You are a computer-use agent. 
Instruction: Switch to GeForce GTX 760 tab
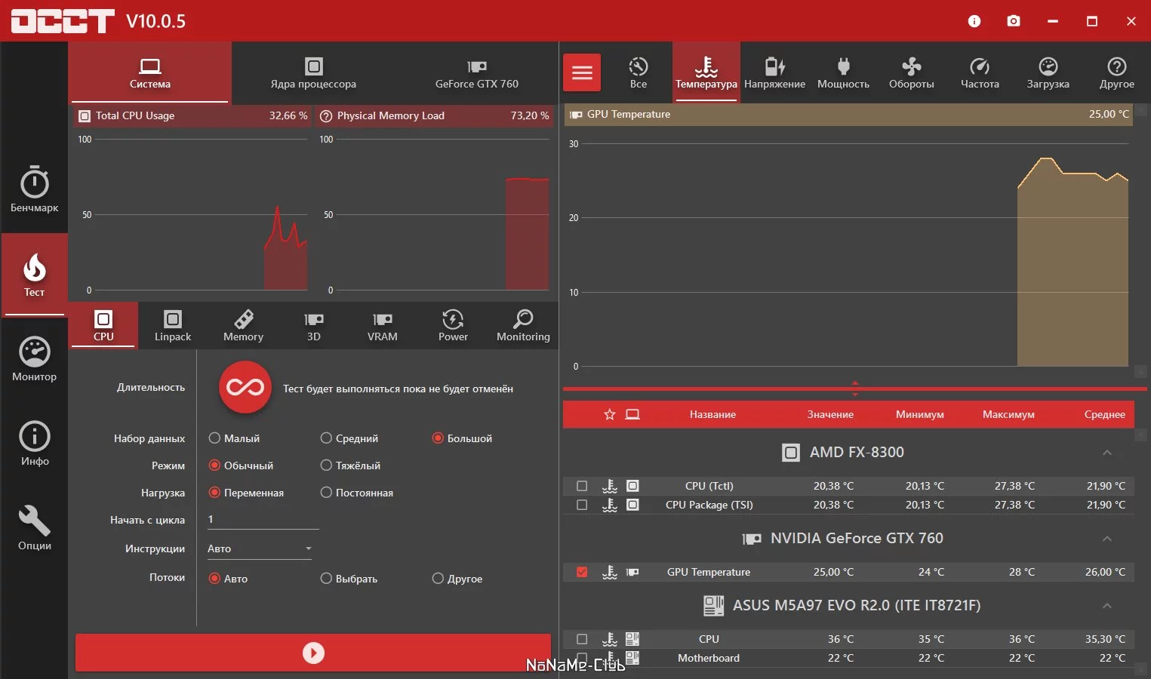(476, 72)
